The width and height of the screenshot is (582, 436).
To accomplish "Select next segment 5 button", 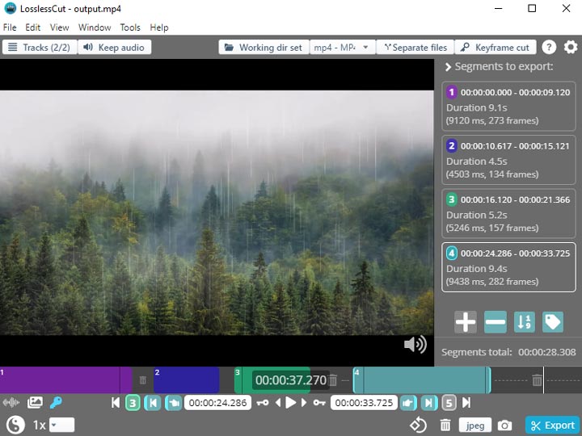I will coord(449,403).
